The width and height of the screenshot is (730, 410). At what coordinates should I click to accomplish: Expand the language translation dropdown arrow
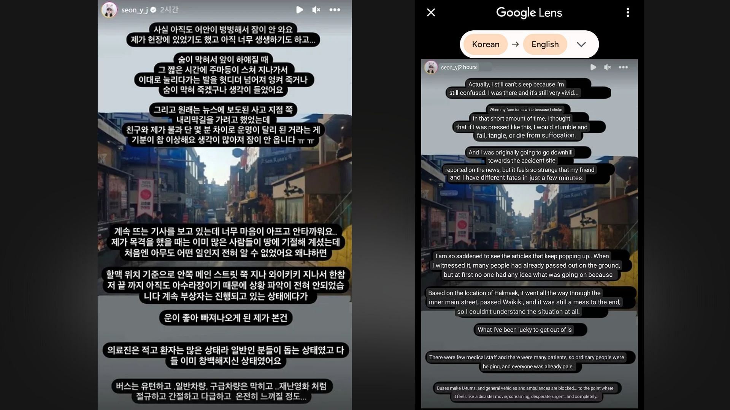581,44
